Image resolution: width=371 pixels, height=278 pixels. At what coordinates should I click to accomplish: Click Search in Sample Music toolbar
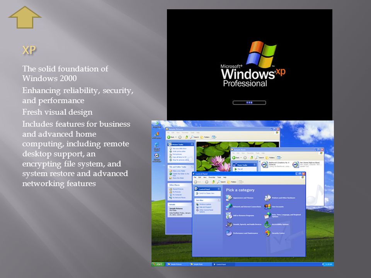coord(260,158)
